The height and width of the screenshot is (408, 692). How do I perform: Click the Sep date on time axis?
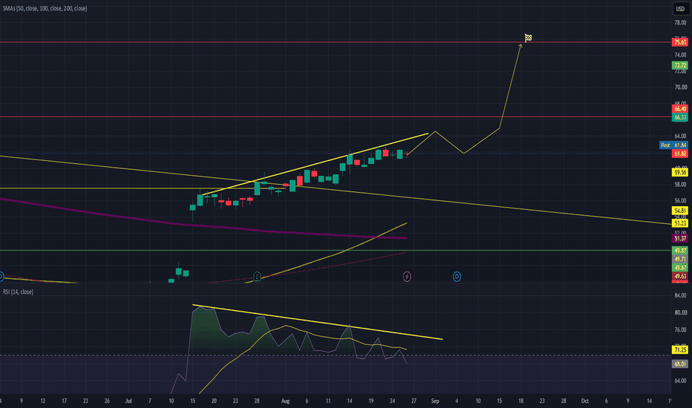click(435, 401)
